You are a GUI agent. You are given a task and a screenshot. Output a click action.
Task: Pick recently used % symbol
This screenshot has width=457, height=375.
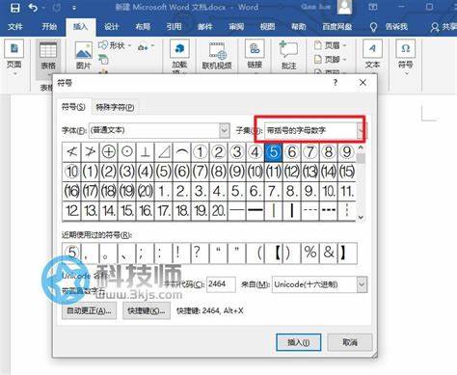tap(309, 253)
